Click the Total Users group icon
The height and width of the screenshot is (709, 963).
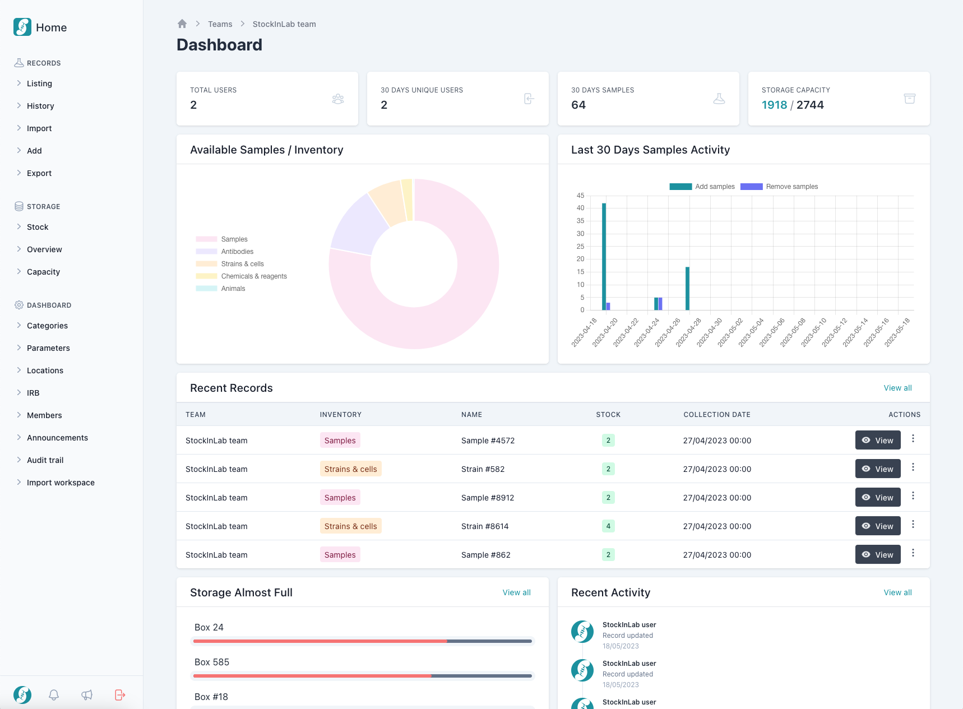(338, 99)
